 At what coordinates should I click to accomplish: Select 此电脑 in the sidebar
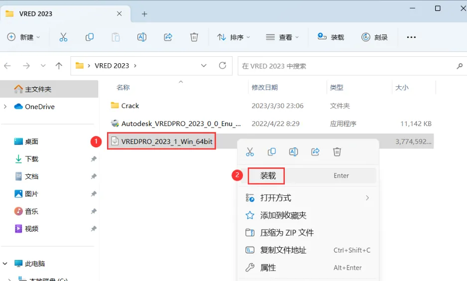pyautogui.click(x=34, y=264)
